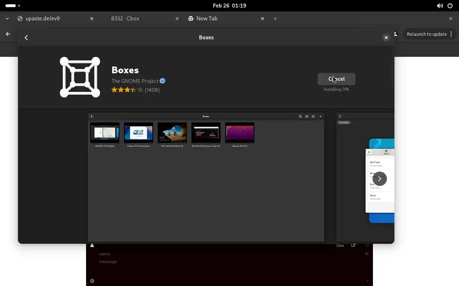Click Relaunch to update button

coord(427,34)
